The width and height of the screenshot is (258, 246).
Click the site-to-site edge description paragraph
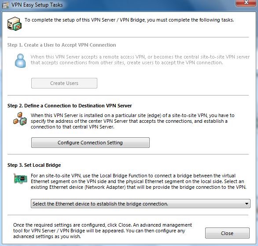tap(133, 121)
